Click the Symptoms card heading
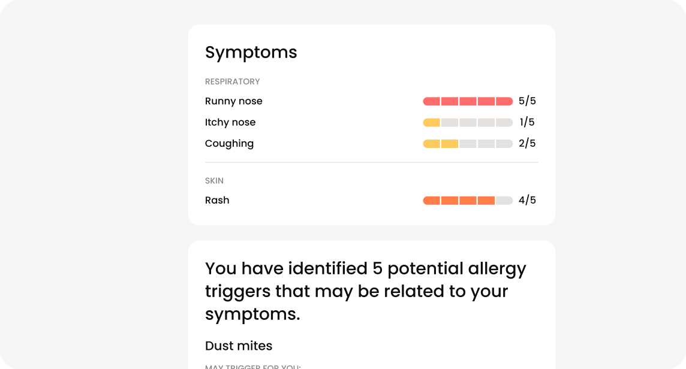Viewport: 686px width, 369px height. click(251, 53)
